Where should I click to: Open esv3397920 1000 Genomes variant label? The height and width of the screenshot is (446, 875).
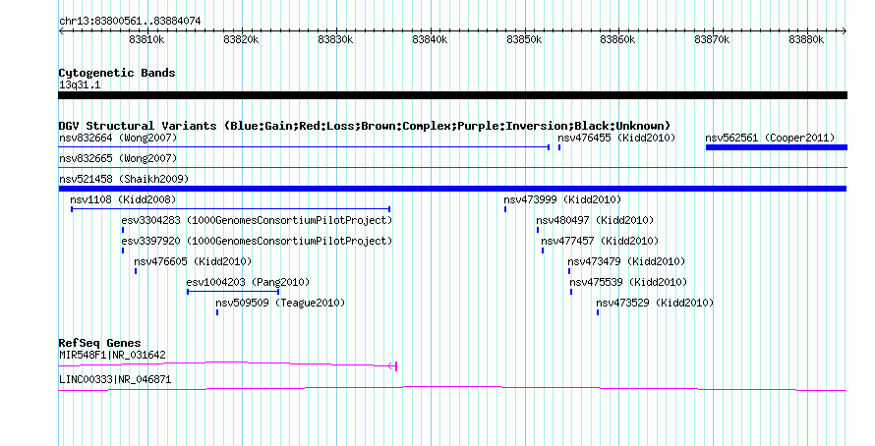[x=257, y=241]
